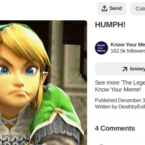Click the Send button label
The image size is (145, 145).
116,8
